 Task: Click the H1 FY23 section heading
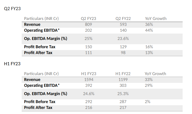12,64
